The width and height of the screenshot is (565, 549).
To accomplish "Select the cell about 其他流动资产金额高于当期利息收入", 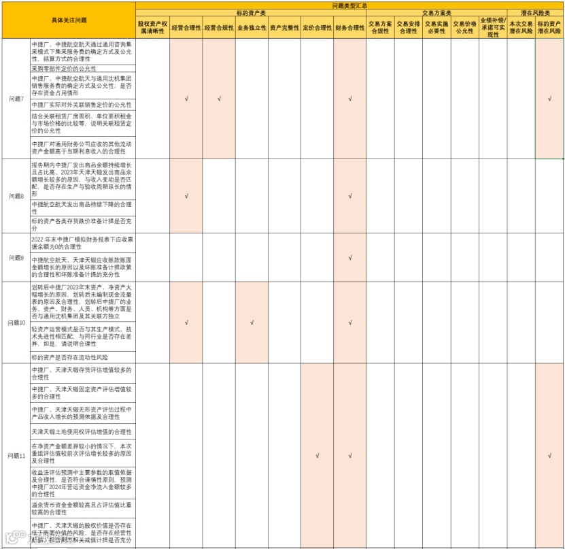I will pyautogui.click(x=83, y=148).
